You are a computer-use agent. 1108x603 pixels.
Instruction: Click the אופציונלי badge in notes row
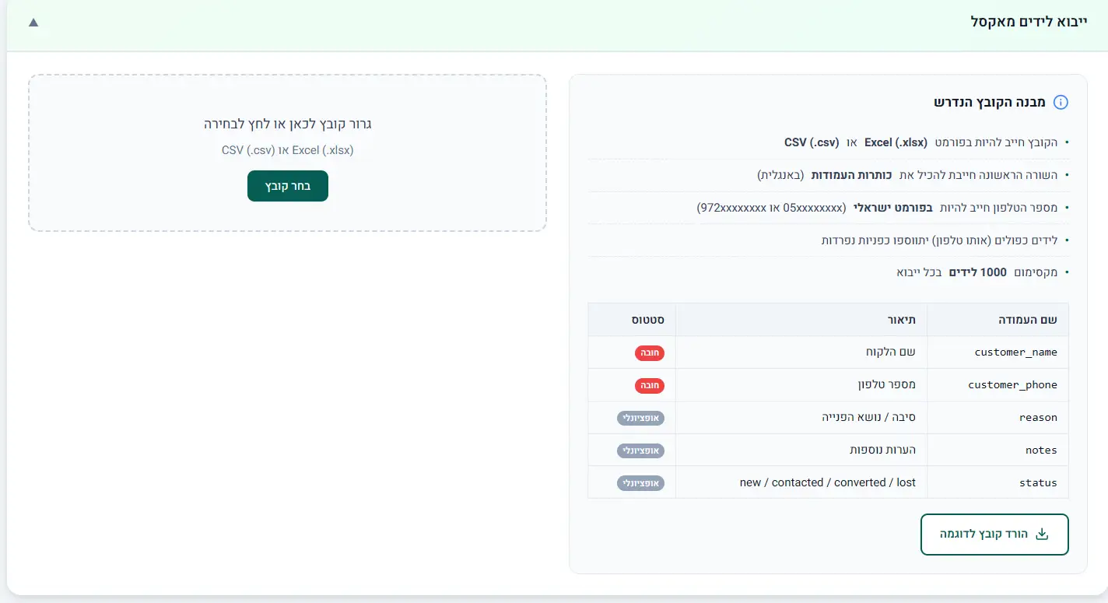click(641, 450)
